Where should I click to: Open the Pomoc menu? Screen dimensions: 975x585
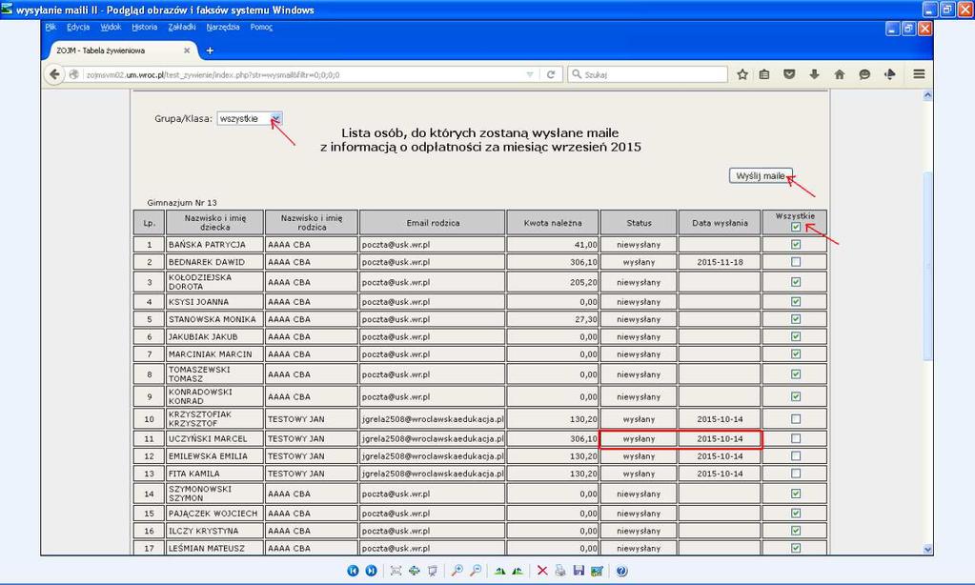(261, 27)
